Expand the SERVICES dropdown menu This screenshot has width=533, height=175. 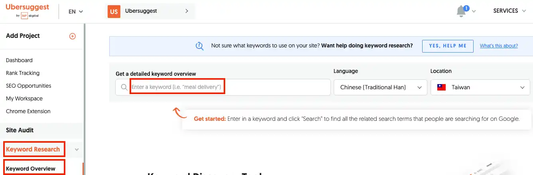tap(510, 11)
